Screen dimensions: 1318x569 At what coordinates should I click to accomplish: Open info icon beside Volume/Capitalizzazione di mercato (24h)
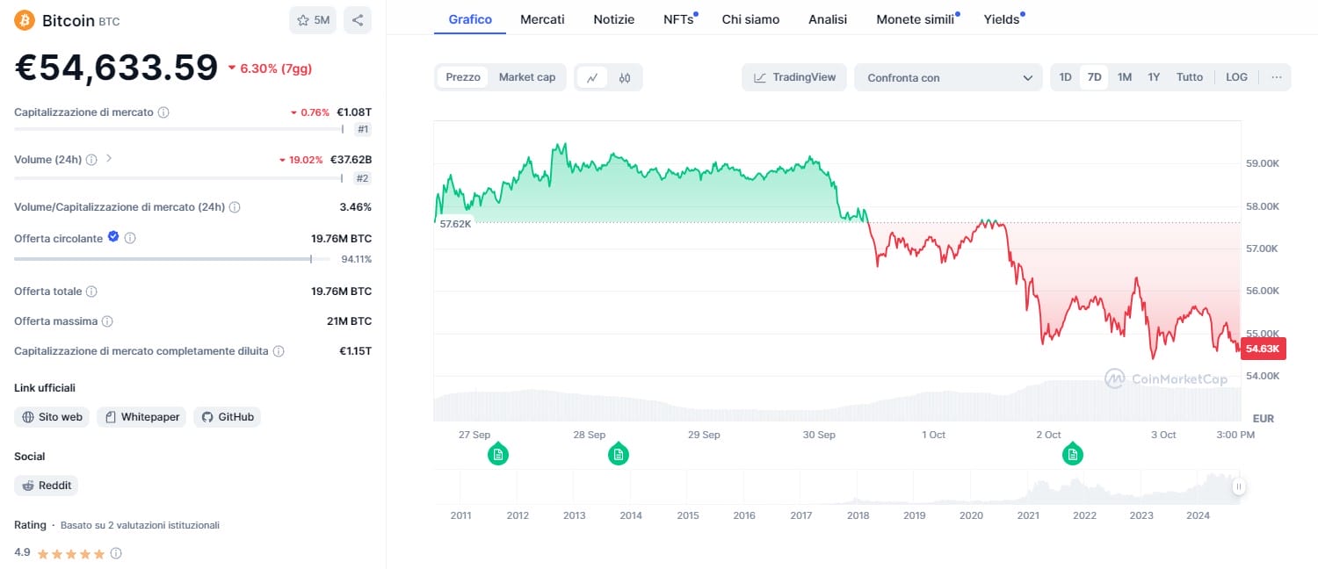[x=235, y=207]
